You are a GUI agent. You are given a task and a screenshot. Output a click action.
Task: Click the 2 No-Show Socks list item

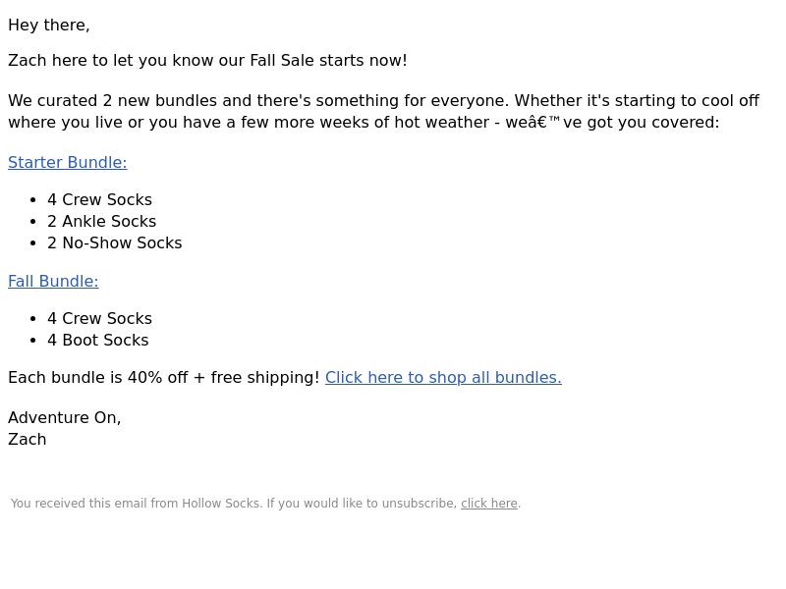(x=115, y=242)
